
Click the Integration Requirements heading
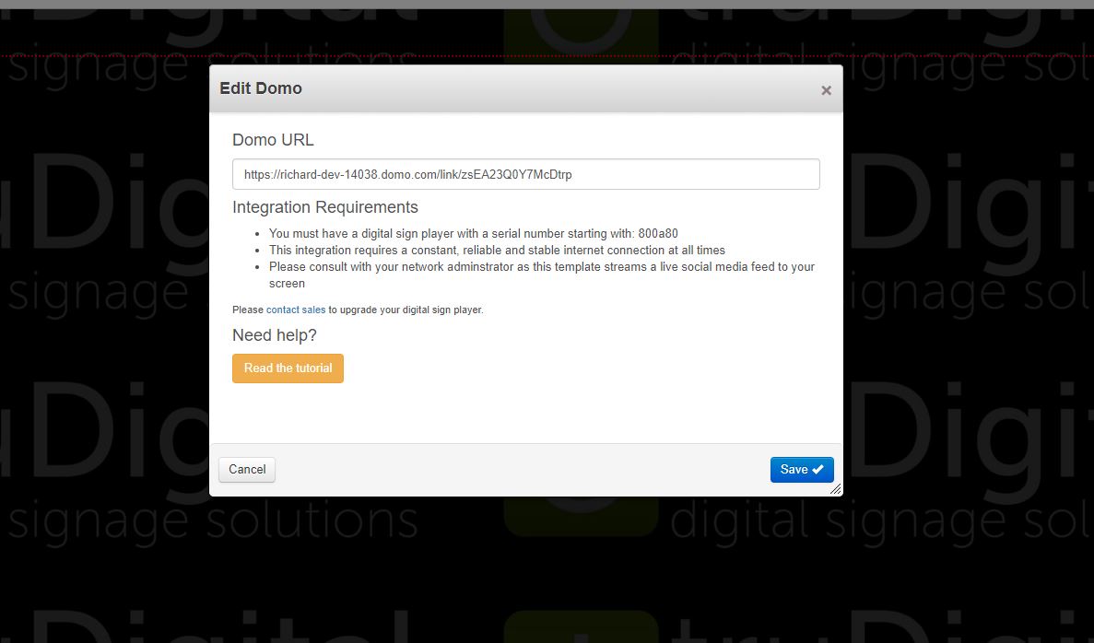325,207
